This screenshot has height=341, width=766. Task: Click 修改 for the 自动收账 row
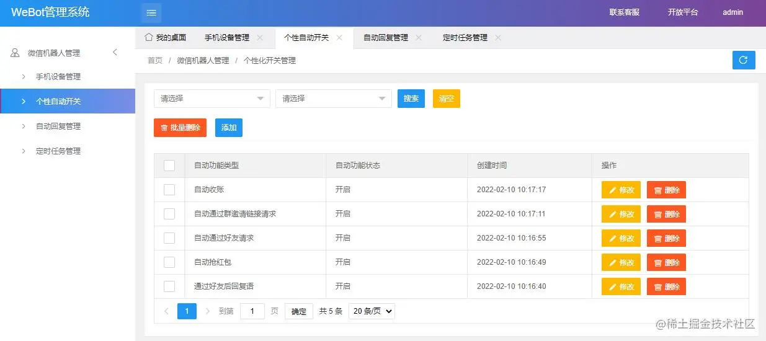(621, 190)
